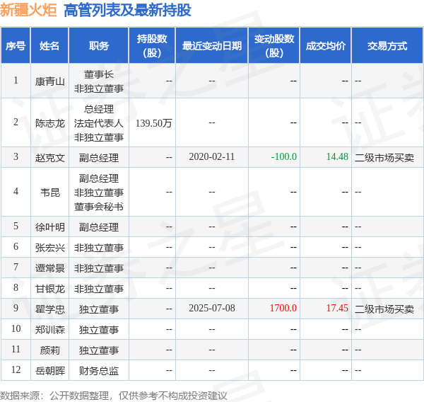Click the name 瞿学忠
This screenshot has width=424, height=402.
(49, 309)
